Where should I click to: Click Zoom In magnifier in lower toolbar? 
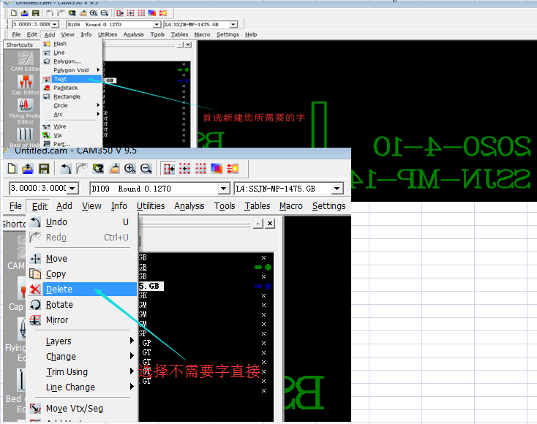[129, 169]
